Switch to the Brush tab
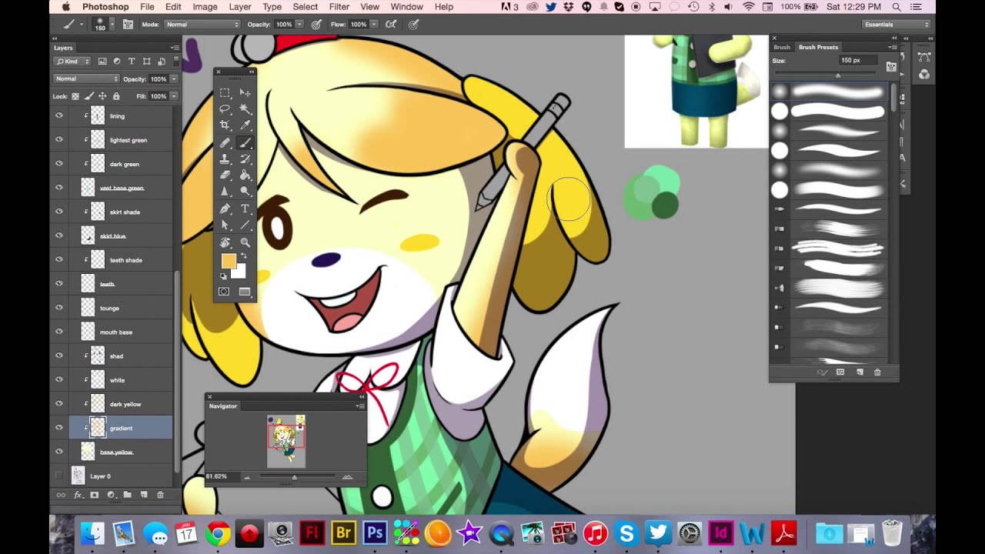This screenshot has height=554, width=985. click(x=782, y=47)
